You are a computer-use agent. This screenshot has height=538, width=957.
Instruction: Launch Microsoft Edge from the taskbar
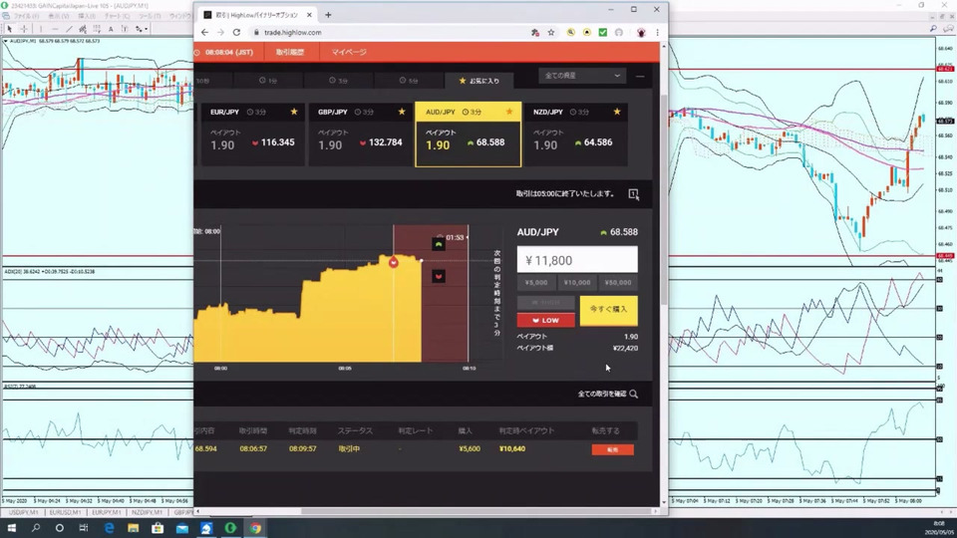(109, 528)
